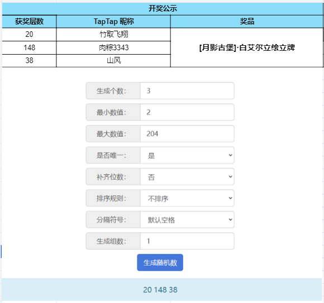The image size is (324, 303).
Task: Open the 补齐位数 dropdown
Action: (x=187, y=177)
